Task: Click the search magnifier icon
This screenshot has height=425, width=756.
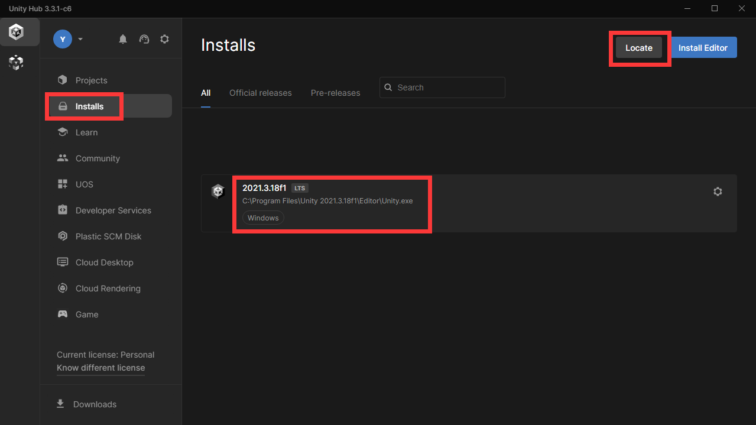Action: click(388, 87)
